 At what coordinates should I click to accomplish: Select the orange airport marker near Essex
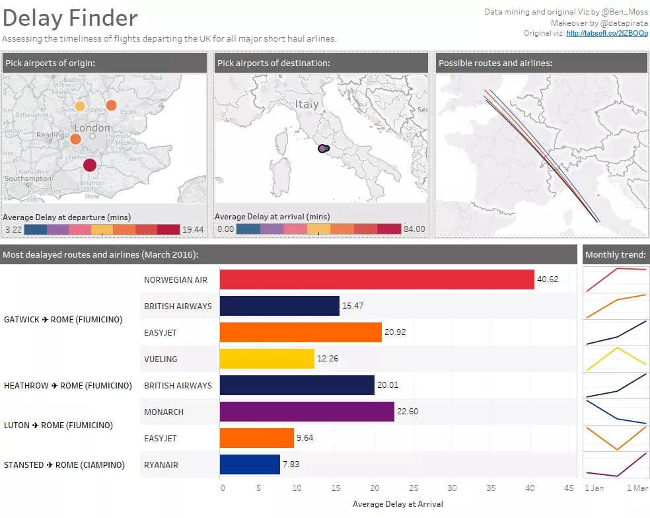pos(111,105)
